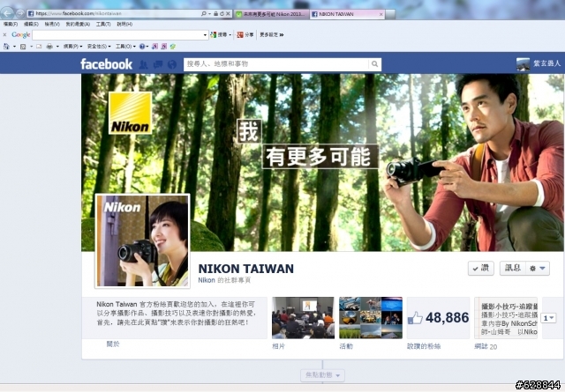Click the Events (活動) label link
Screen dimensions: 565x392
pyautogui.click(x=346, y=346)
